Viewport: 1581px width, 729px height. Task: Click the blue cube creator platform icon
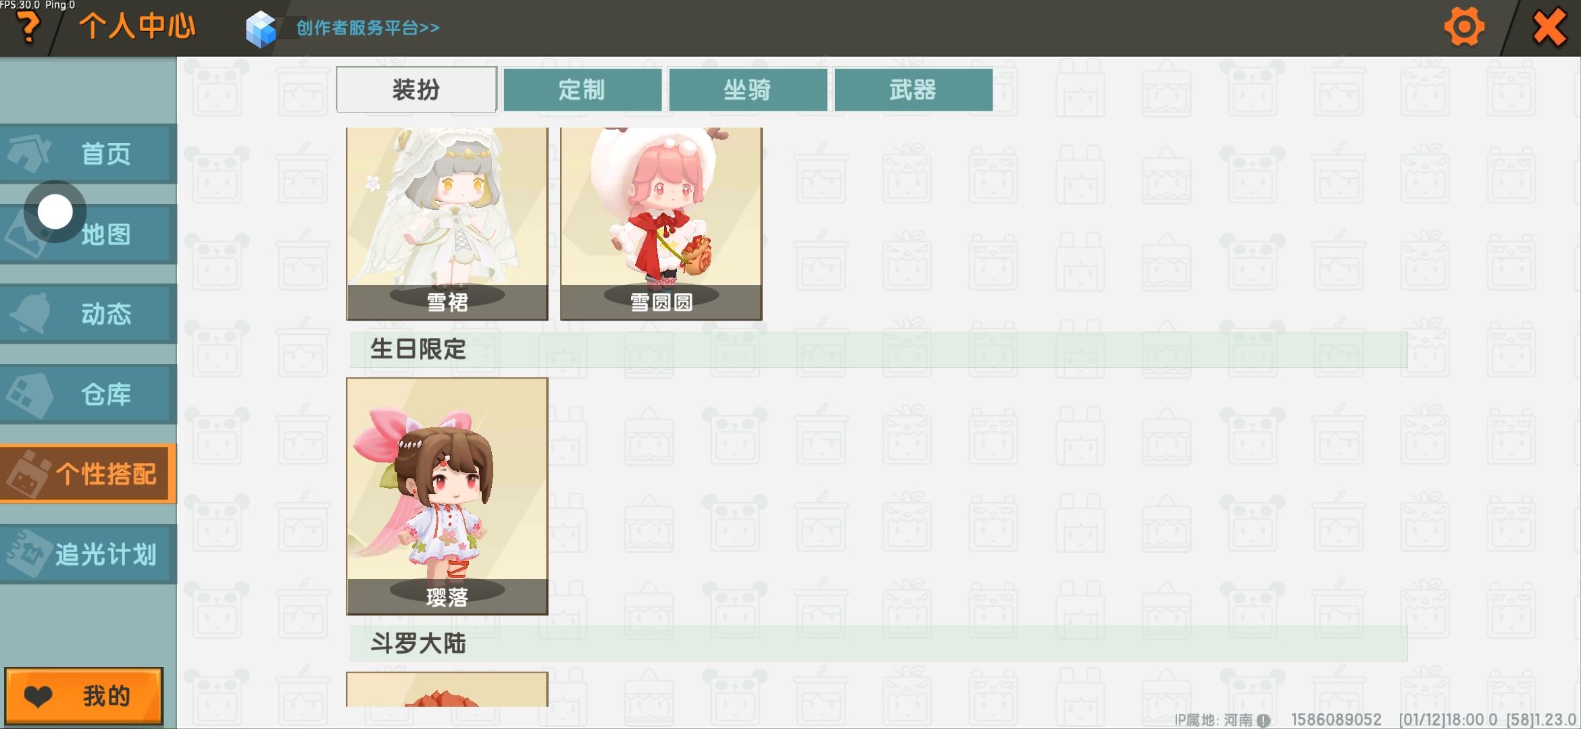tap(261, 30)
